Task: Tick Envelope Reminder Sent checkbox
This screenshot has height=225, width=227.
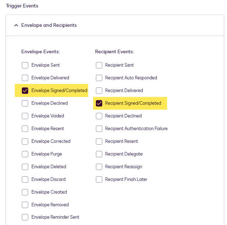Action: pos(25,218)
